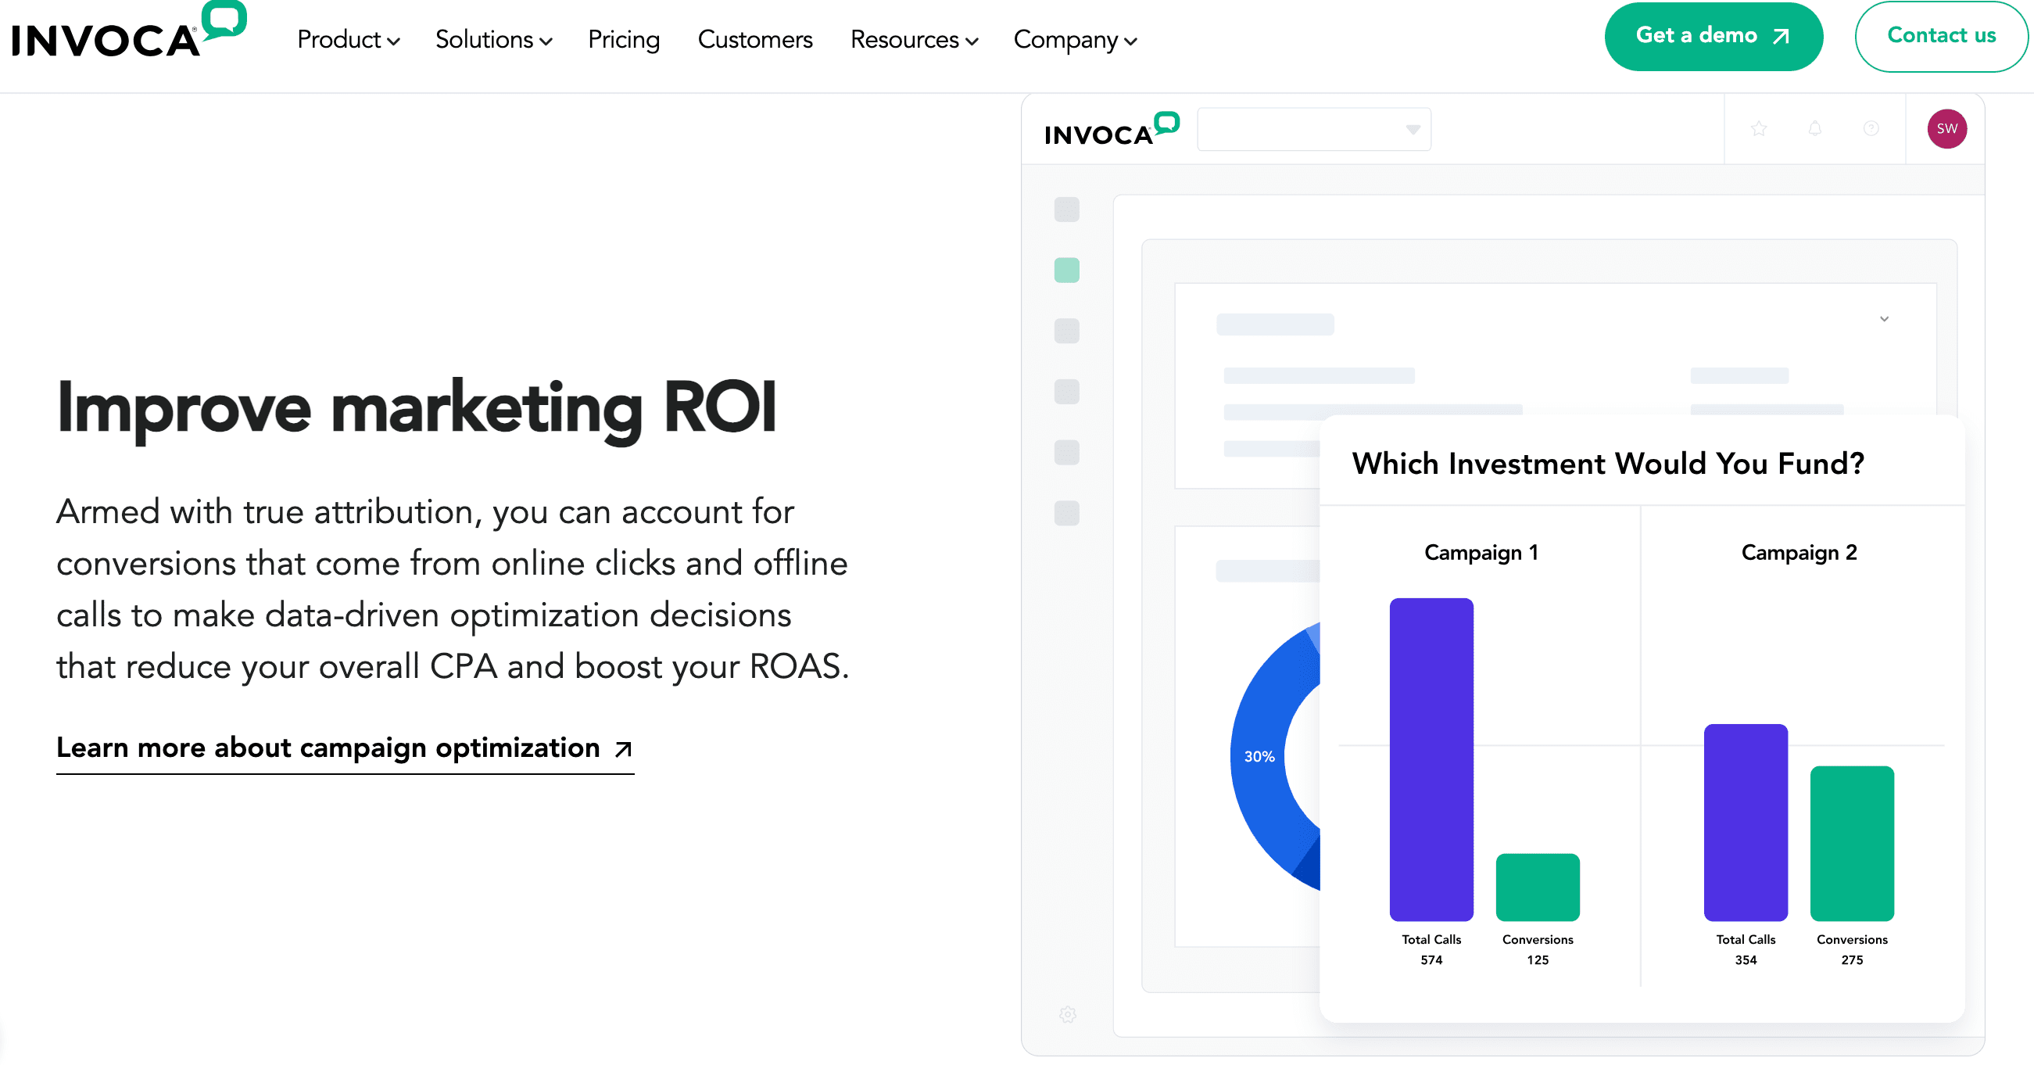Expand the Product menu
Viewport: 2034px width, 1065px height.
(x=347, y=40)
